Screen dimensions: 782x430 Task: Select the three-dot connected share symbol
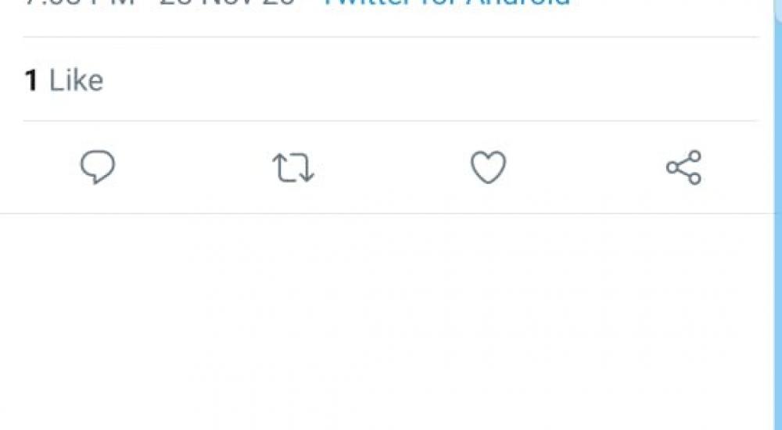click(683, 167)
